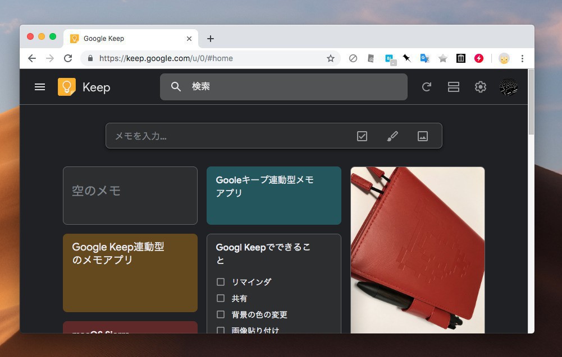
Task: Click the 共有 list item text
Action: [239, 298]
